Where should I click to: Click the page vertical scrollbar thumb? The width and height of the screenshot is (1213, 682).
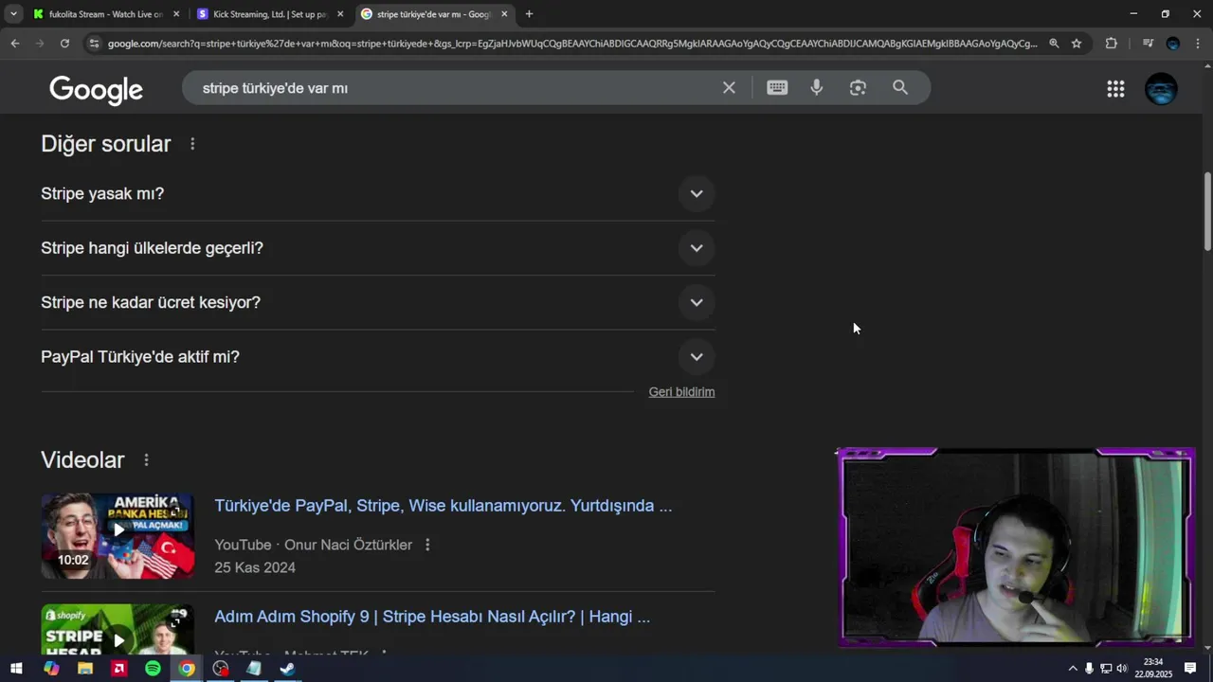pos(1207,212)
